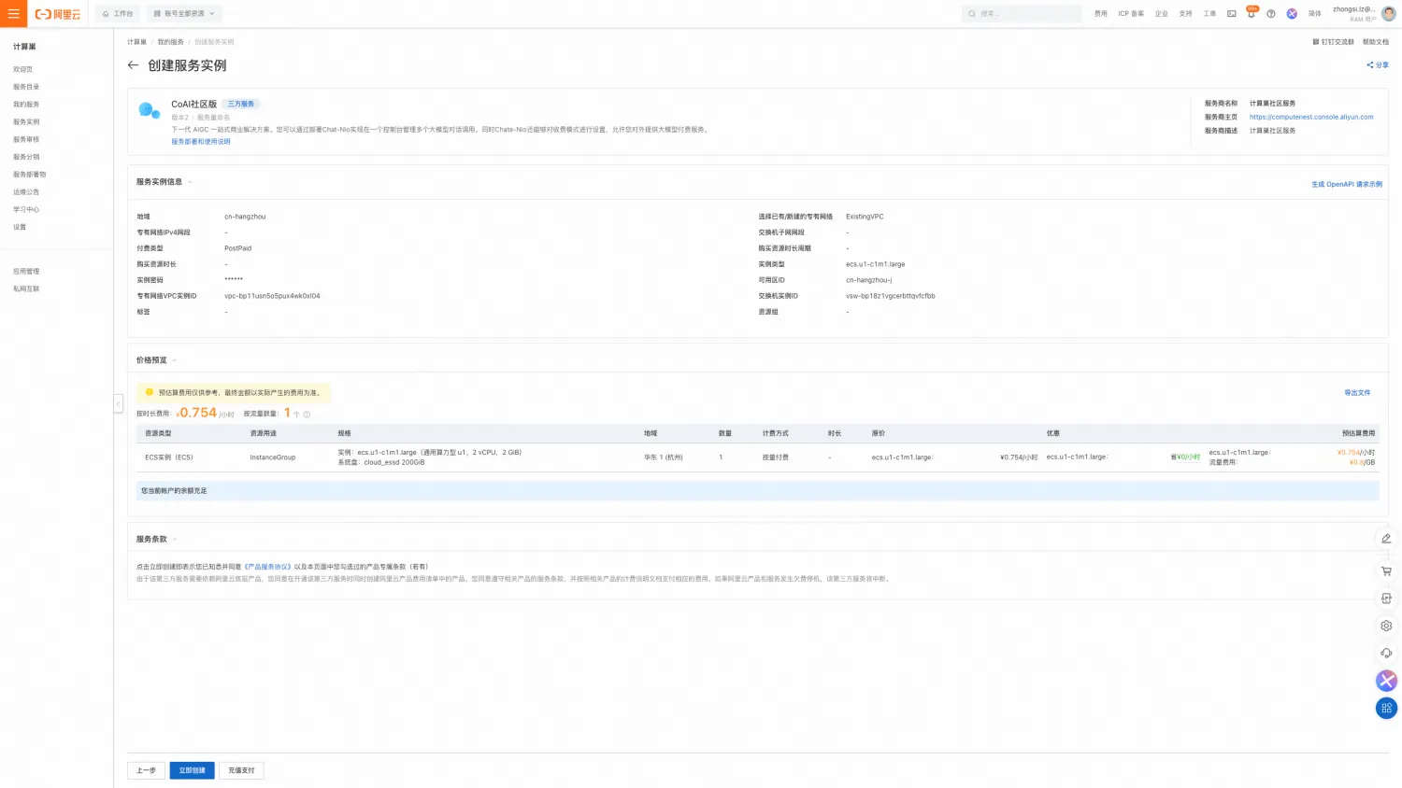Image resolution: width=1402 pixels, height=788 pixels.
Task: Open computenest.console.aliyun.com provider link
Action: coord(1311,118)
